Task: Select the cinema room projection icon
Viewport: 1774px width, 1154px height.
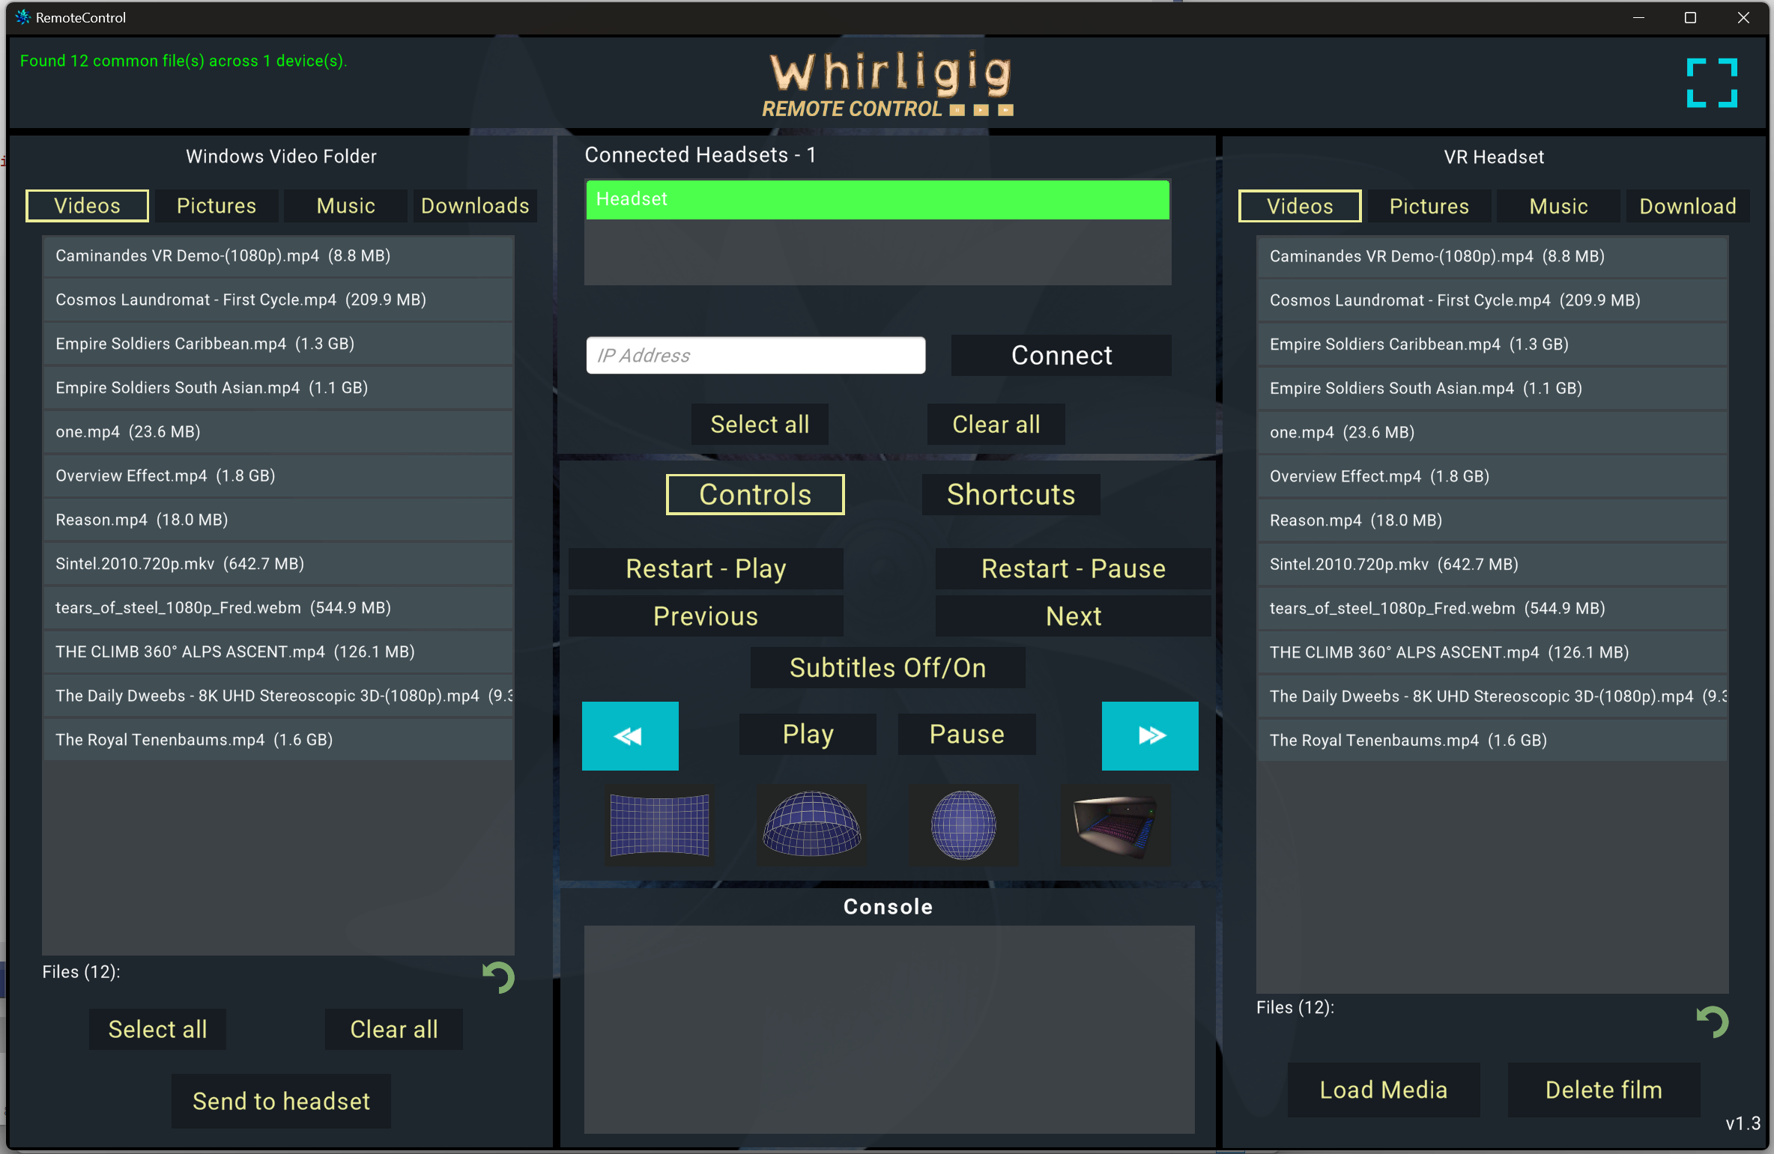Action: tap(1115, 825)
